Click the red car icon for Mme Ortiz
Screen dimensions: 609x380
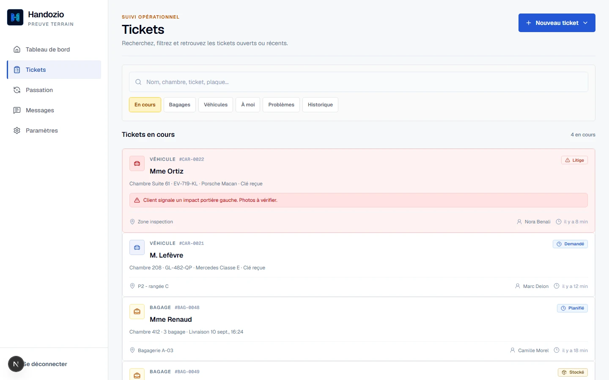tap(137, 163)
